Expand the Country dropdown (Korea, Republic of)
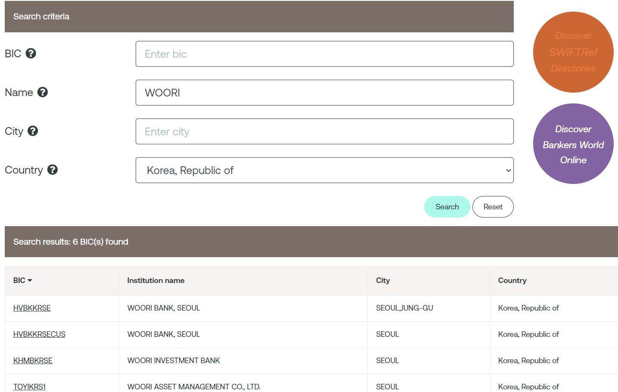This screenshot has width=618, height=392. 324,170
